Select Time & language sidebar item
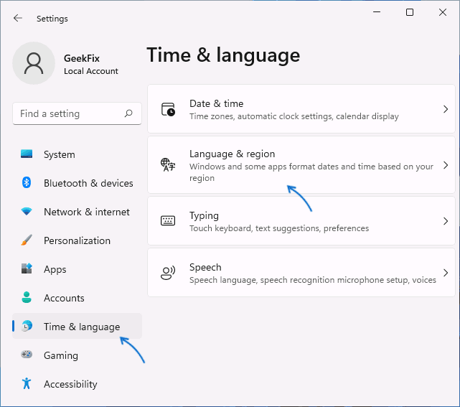460x407 pixels. tap(77, 326)
